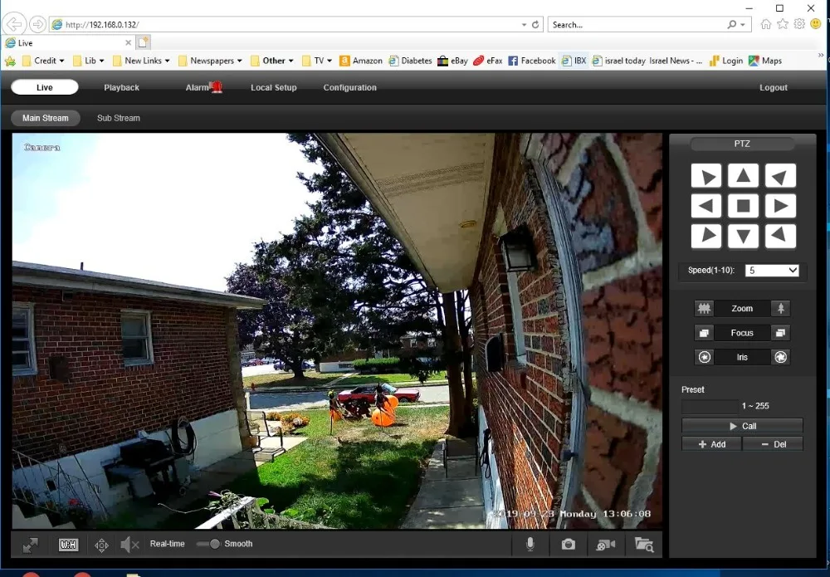Unmute the camera audio speaker icon
The height and width of the screenshot is (577, 830).
pyautogui.click(x=129, y=544)
